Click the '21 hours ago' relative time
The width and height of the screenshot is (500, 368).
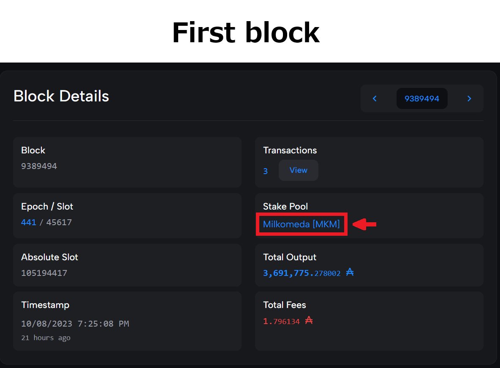point(46,338)
